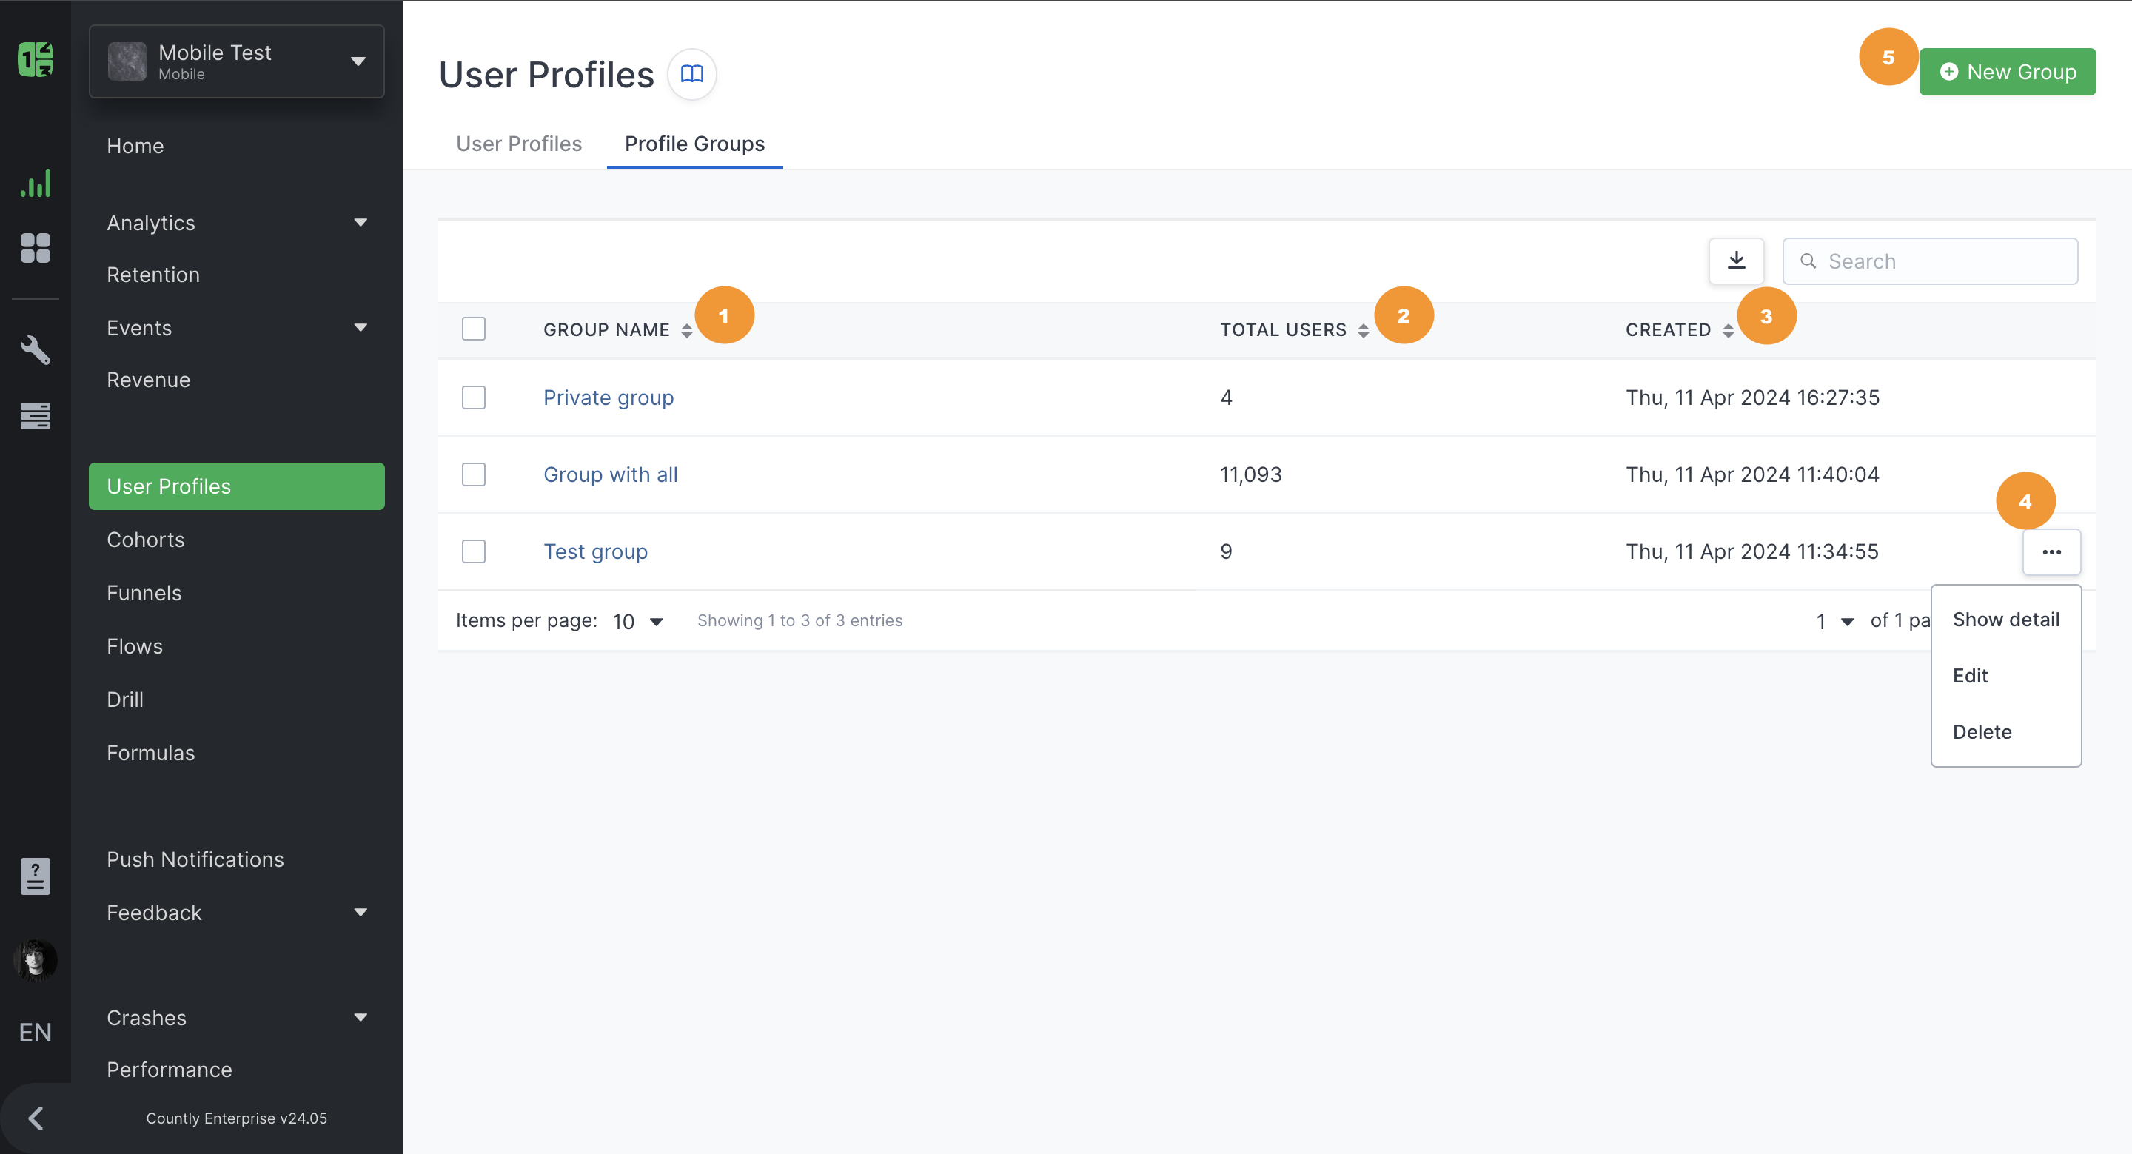Check the Group with all row checkbox

[x=474, y=474]
